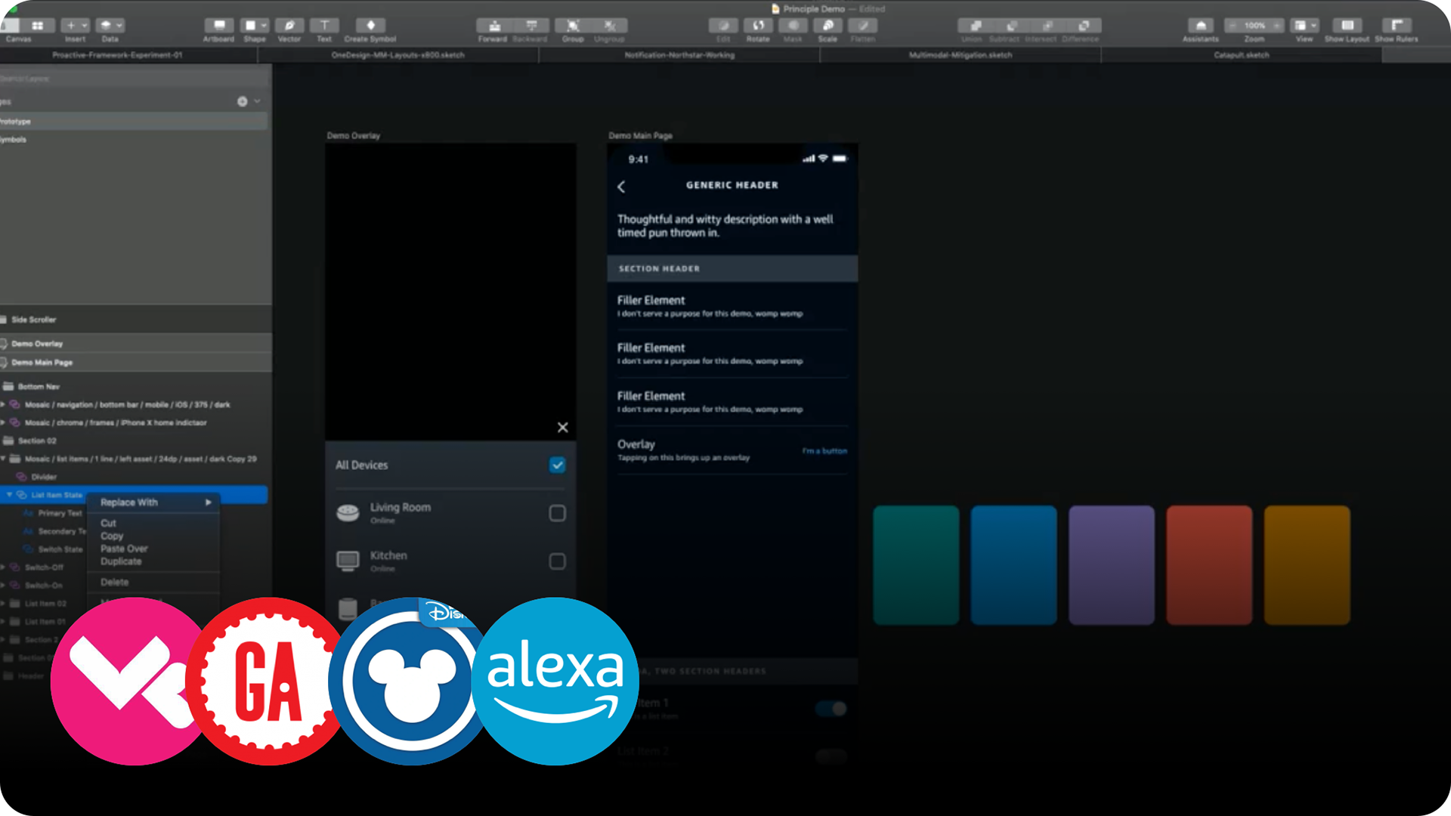Switch to Multimodal-Mitigation.sketch tab
Image resolution: width=1451 pixels, height=816 pixels.
tap(961, 55)
